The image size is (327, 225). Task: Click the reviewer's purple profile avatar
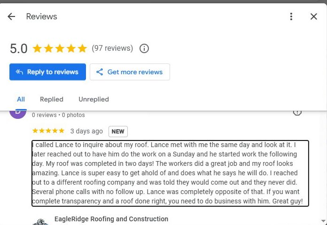18,113
